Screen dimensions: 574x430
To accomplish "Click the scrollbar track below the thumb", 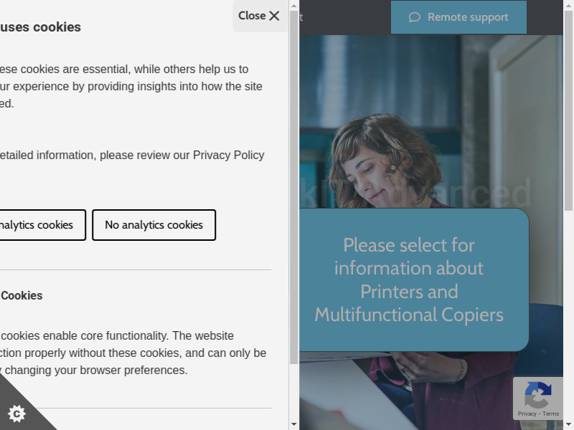I will coord(293,391).
